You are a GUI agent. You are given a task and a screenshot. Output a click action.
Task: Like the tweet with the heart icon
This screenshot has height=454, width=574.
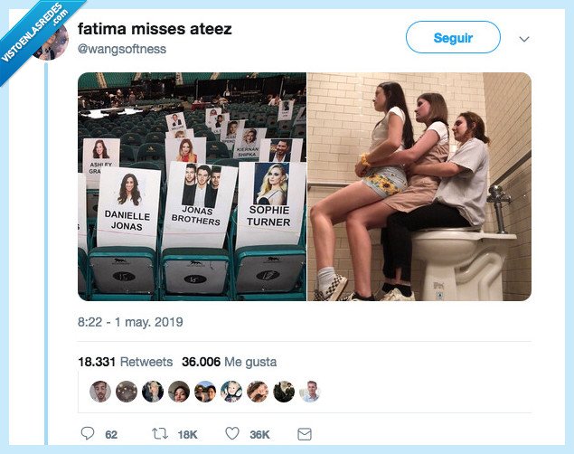tap(231, 434)
